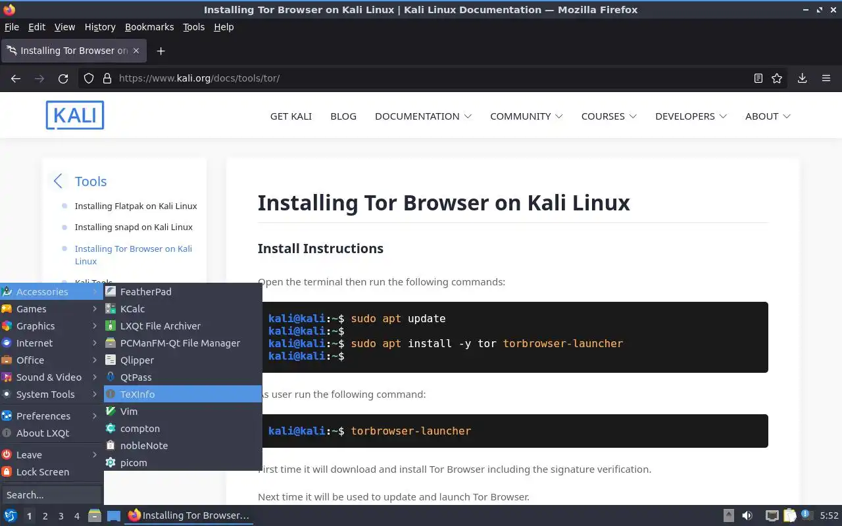
Task: Open ABOUT dropdown menu
Action: [x=768, y=116]
